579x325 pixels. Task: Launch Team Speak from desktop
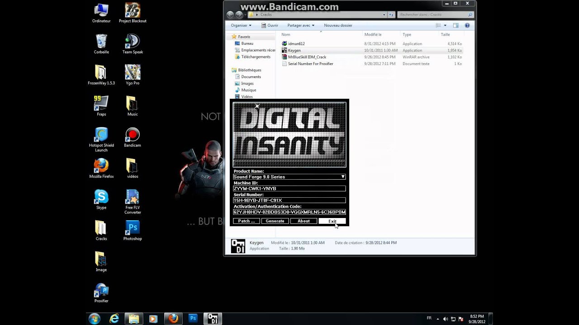point(133,44)
